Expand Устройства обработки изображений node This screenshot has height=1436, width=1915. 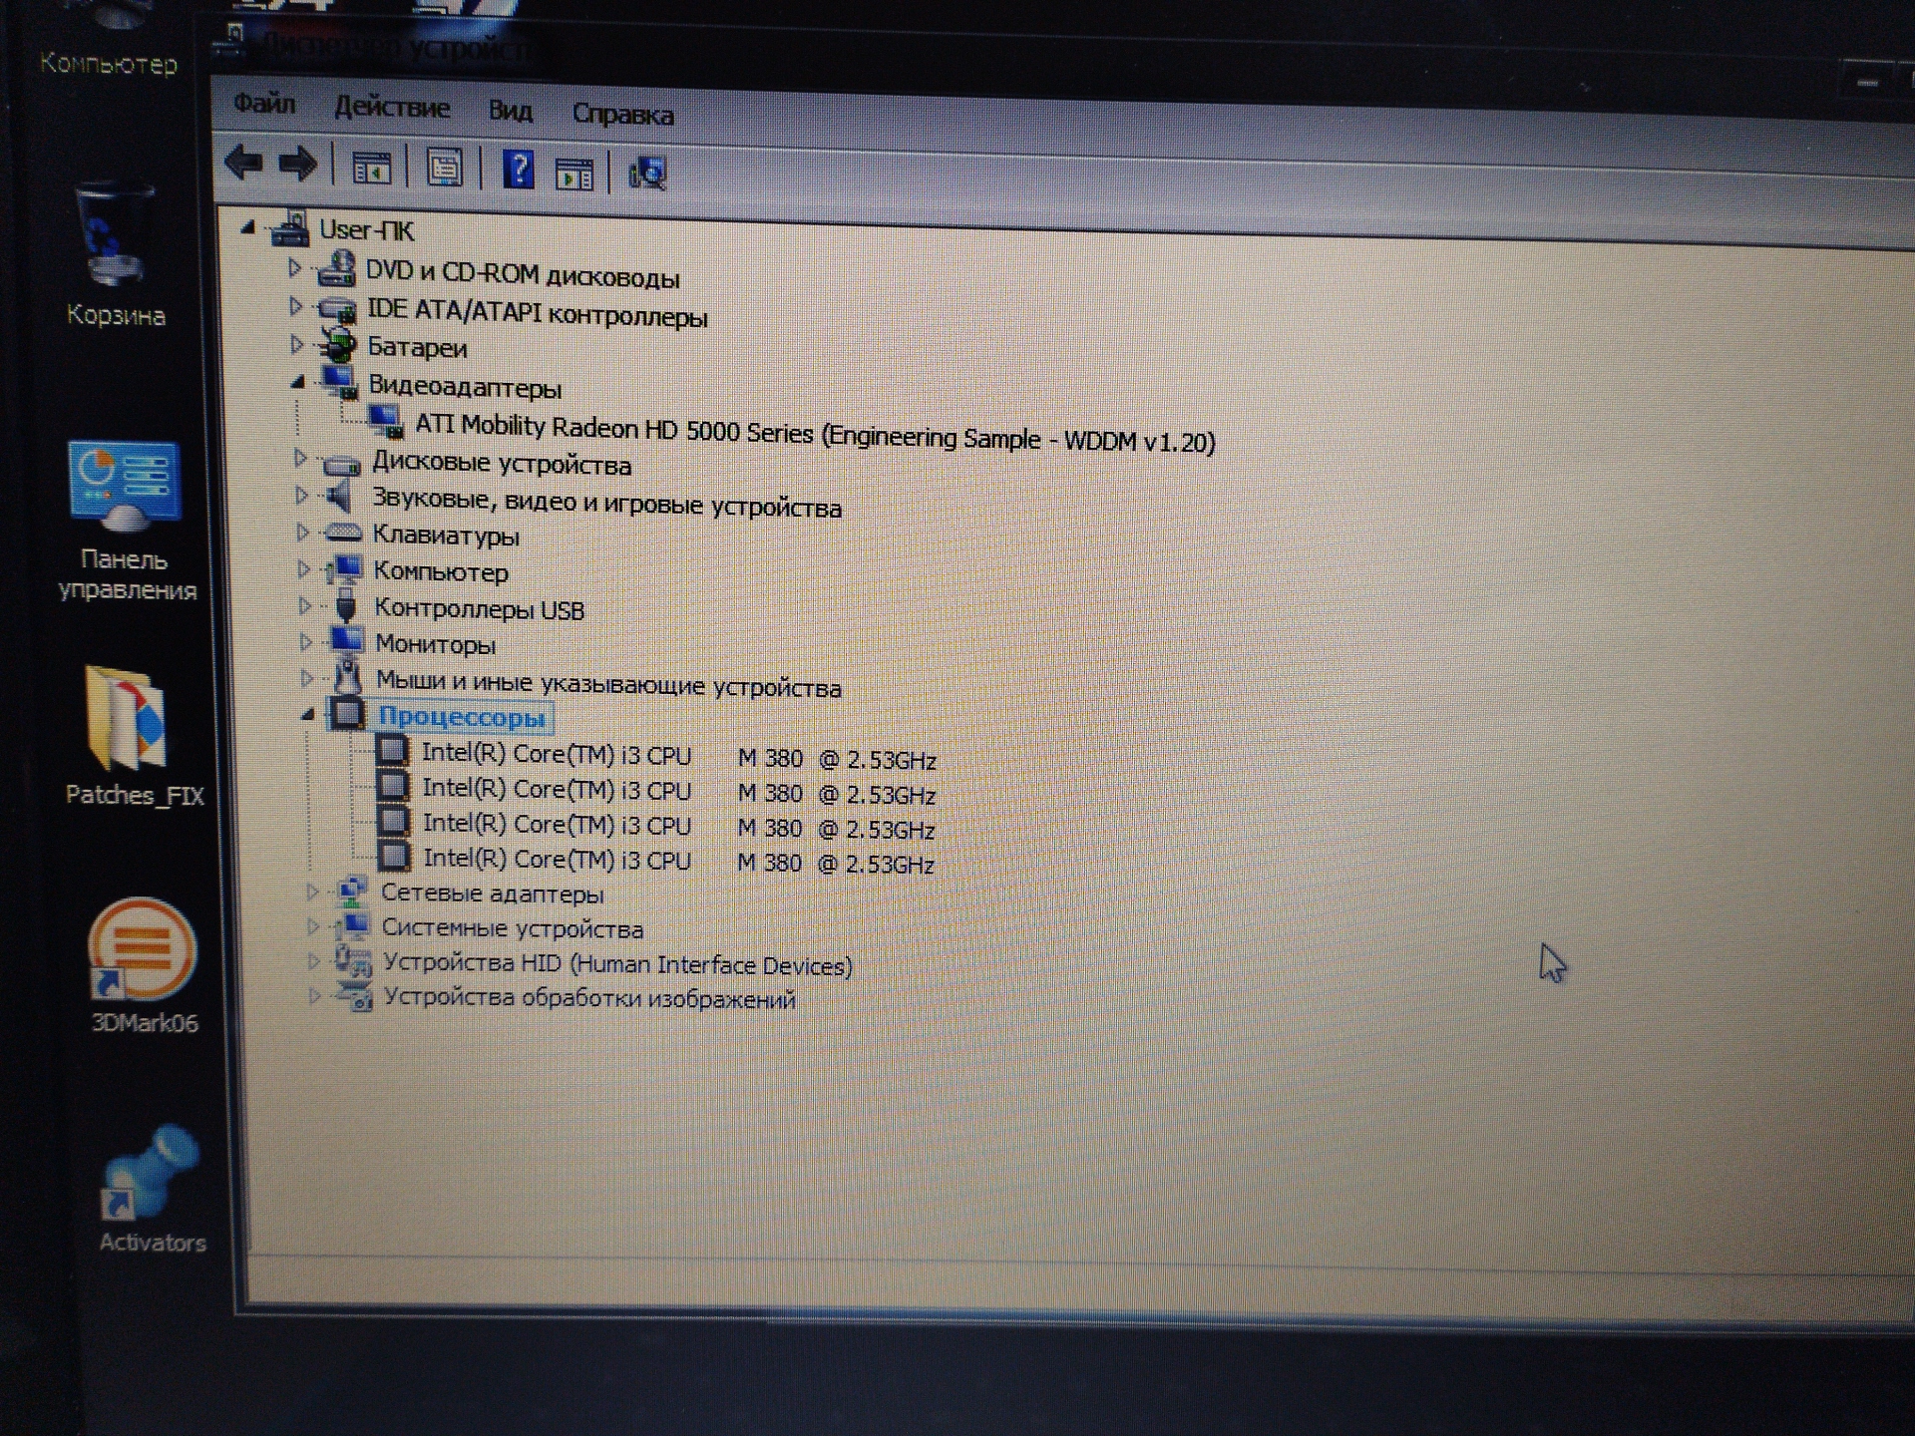[x=315, y=996]
